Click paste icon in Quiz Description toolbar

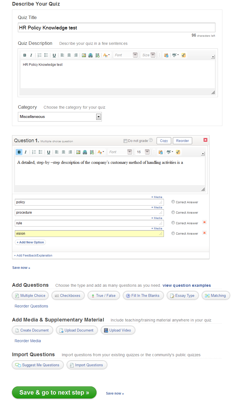(166, 55)
